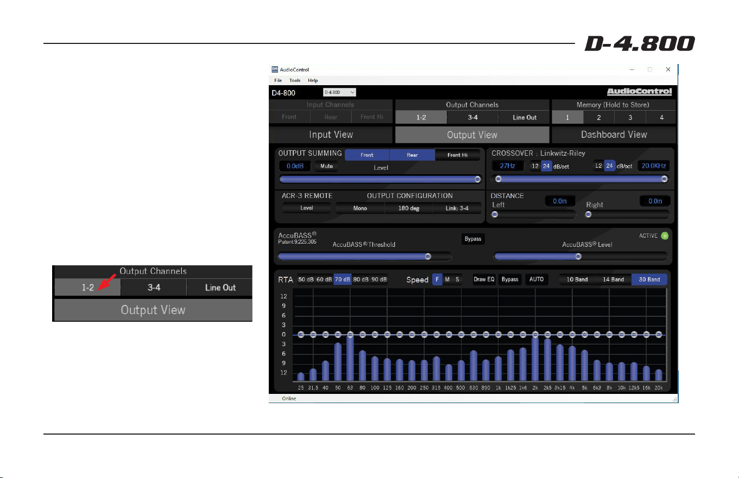Click the Left distance 0.0in field
This screenshot has height=478, width=739.
pos(560,201)
